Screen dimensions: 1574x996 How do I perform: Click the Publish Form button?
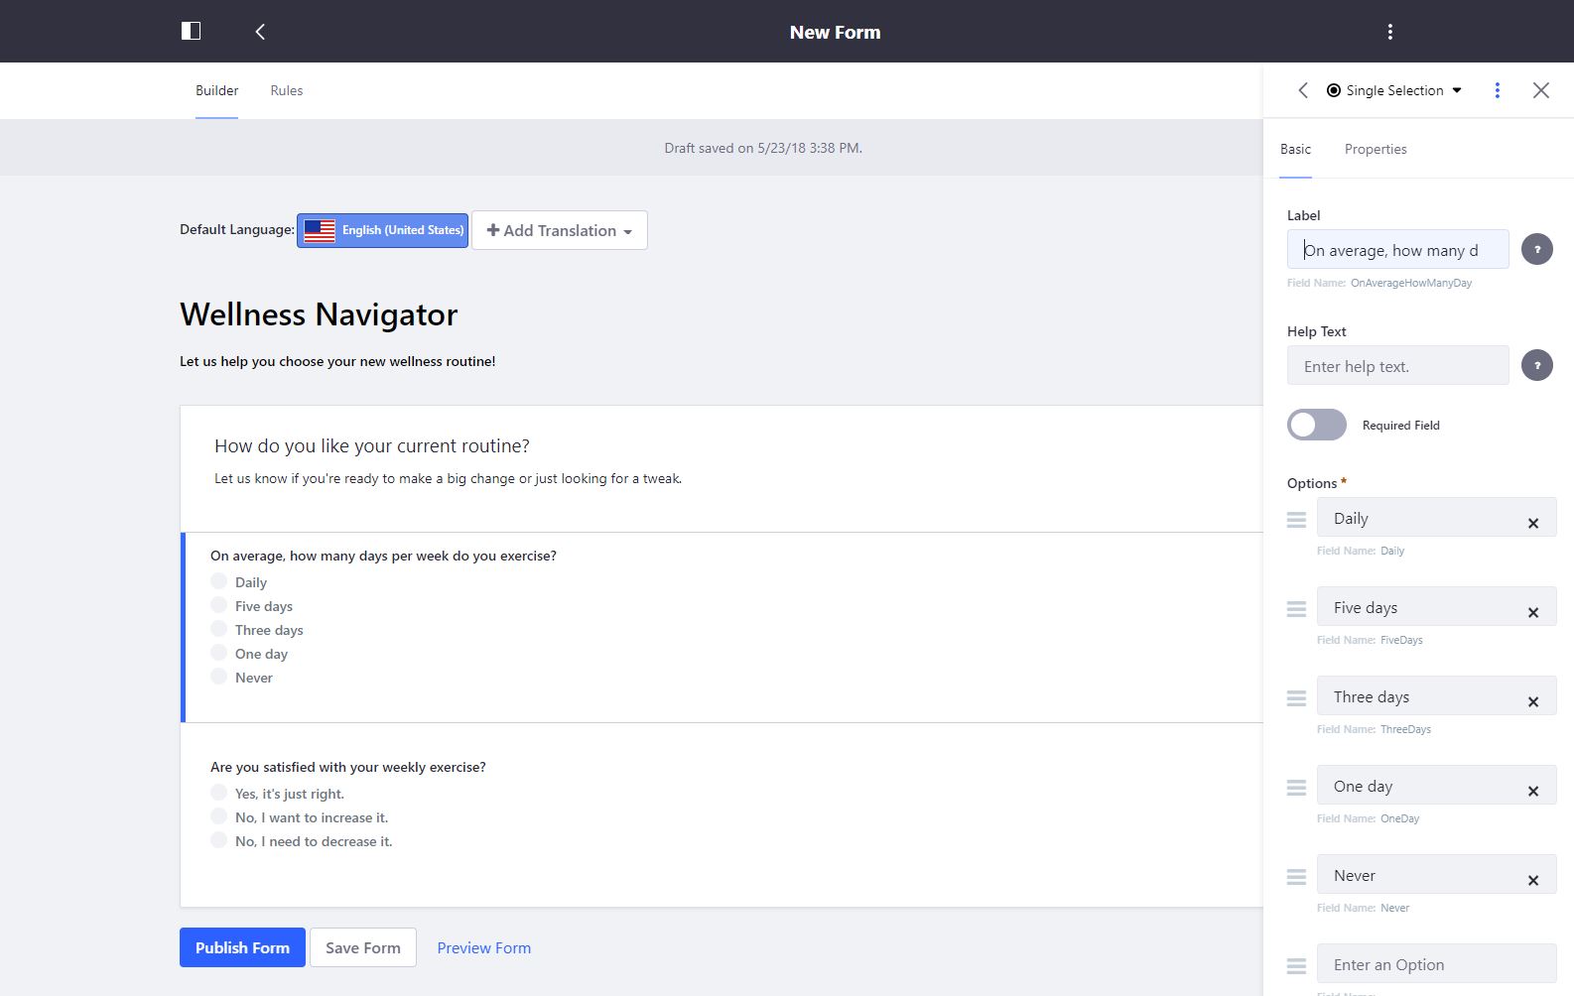[242, 947]
